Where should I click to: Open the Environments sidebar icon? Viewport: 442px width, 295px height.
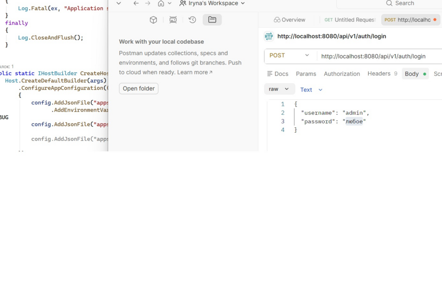pyautogui.click(x=173, y=20)
